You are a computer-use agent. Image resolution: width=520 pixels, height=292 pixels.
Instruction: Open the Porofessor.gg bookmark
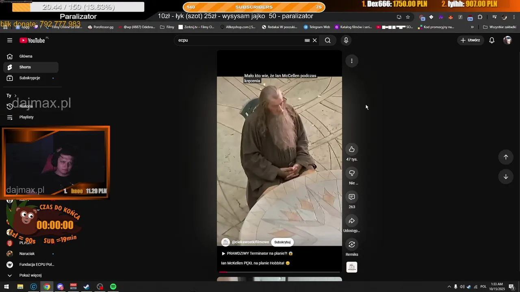(x=101, y=27)
